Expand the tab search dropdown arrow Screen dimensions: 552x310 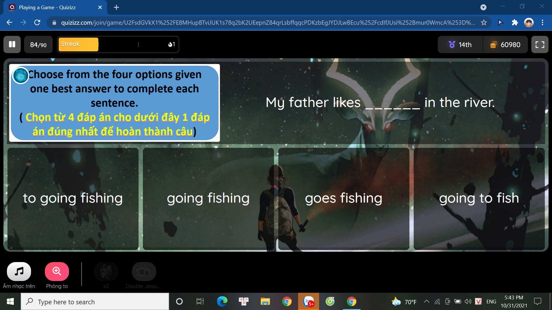tap(483, 7)
